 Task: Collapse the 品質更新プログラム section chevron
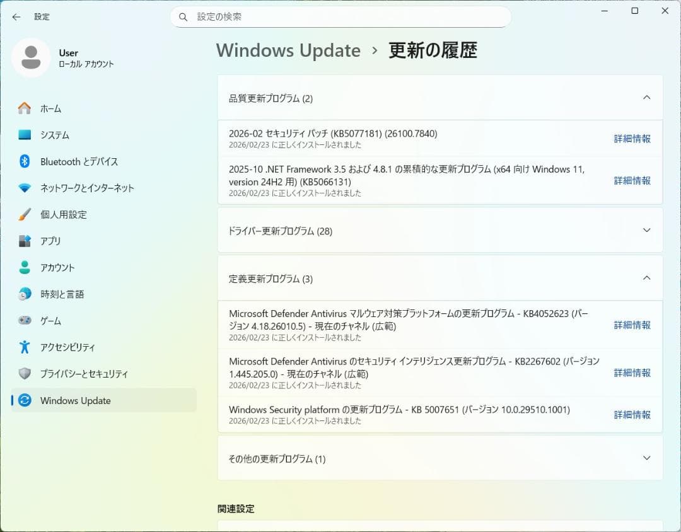(647, 98)
